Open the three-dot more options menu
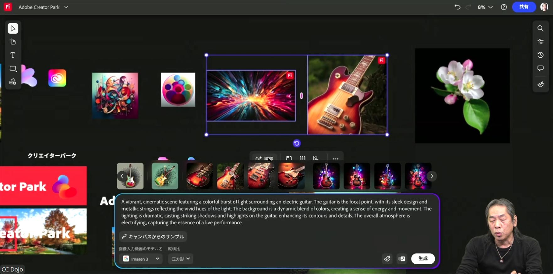This screenshot has height=274, width=553. coord(336,158)
